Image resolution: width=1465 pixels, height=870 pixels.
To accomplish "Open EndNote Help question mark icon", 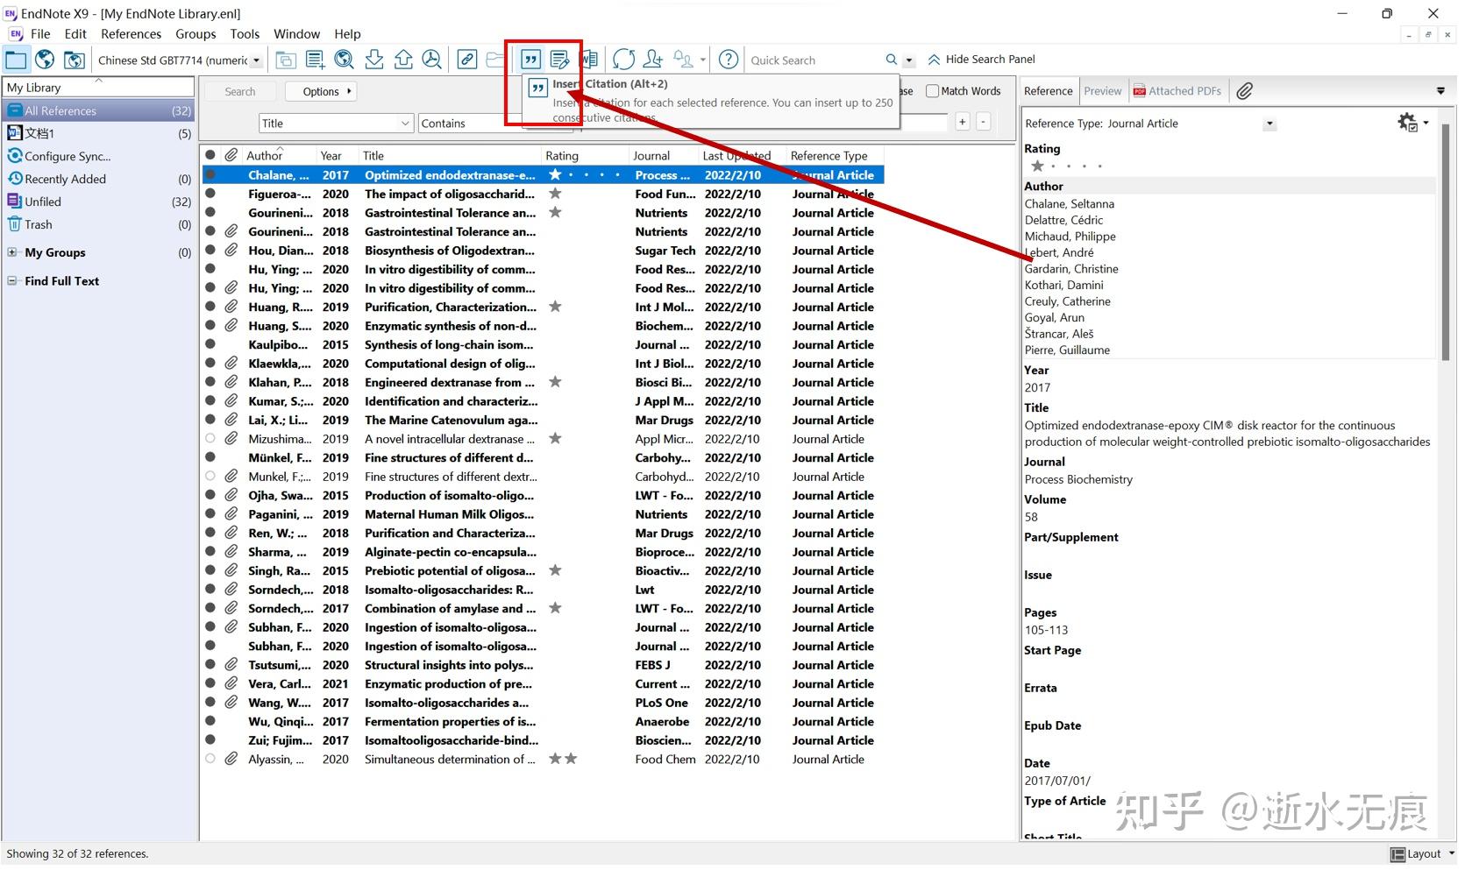I will click(x=729, y=60).
